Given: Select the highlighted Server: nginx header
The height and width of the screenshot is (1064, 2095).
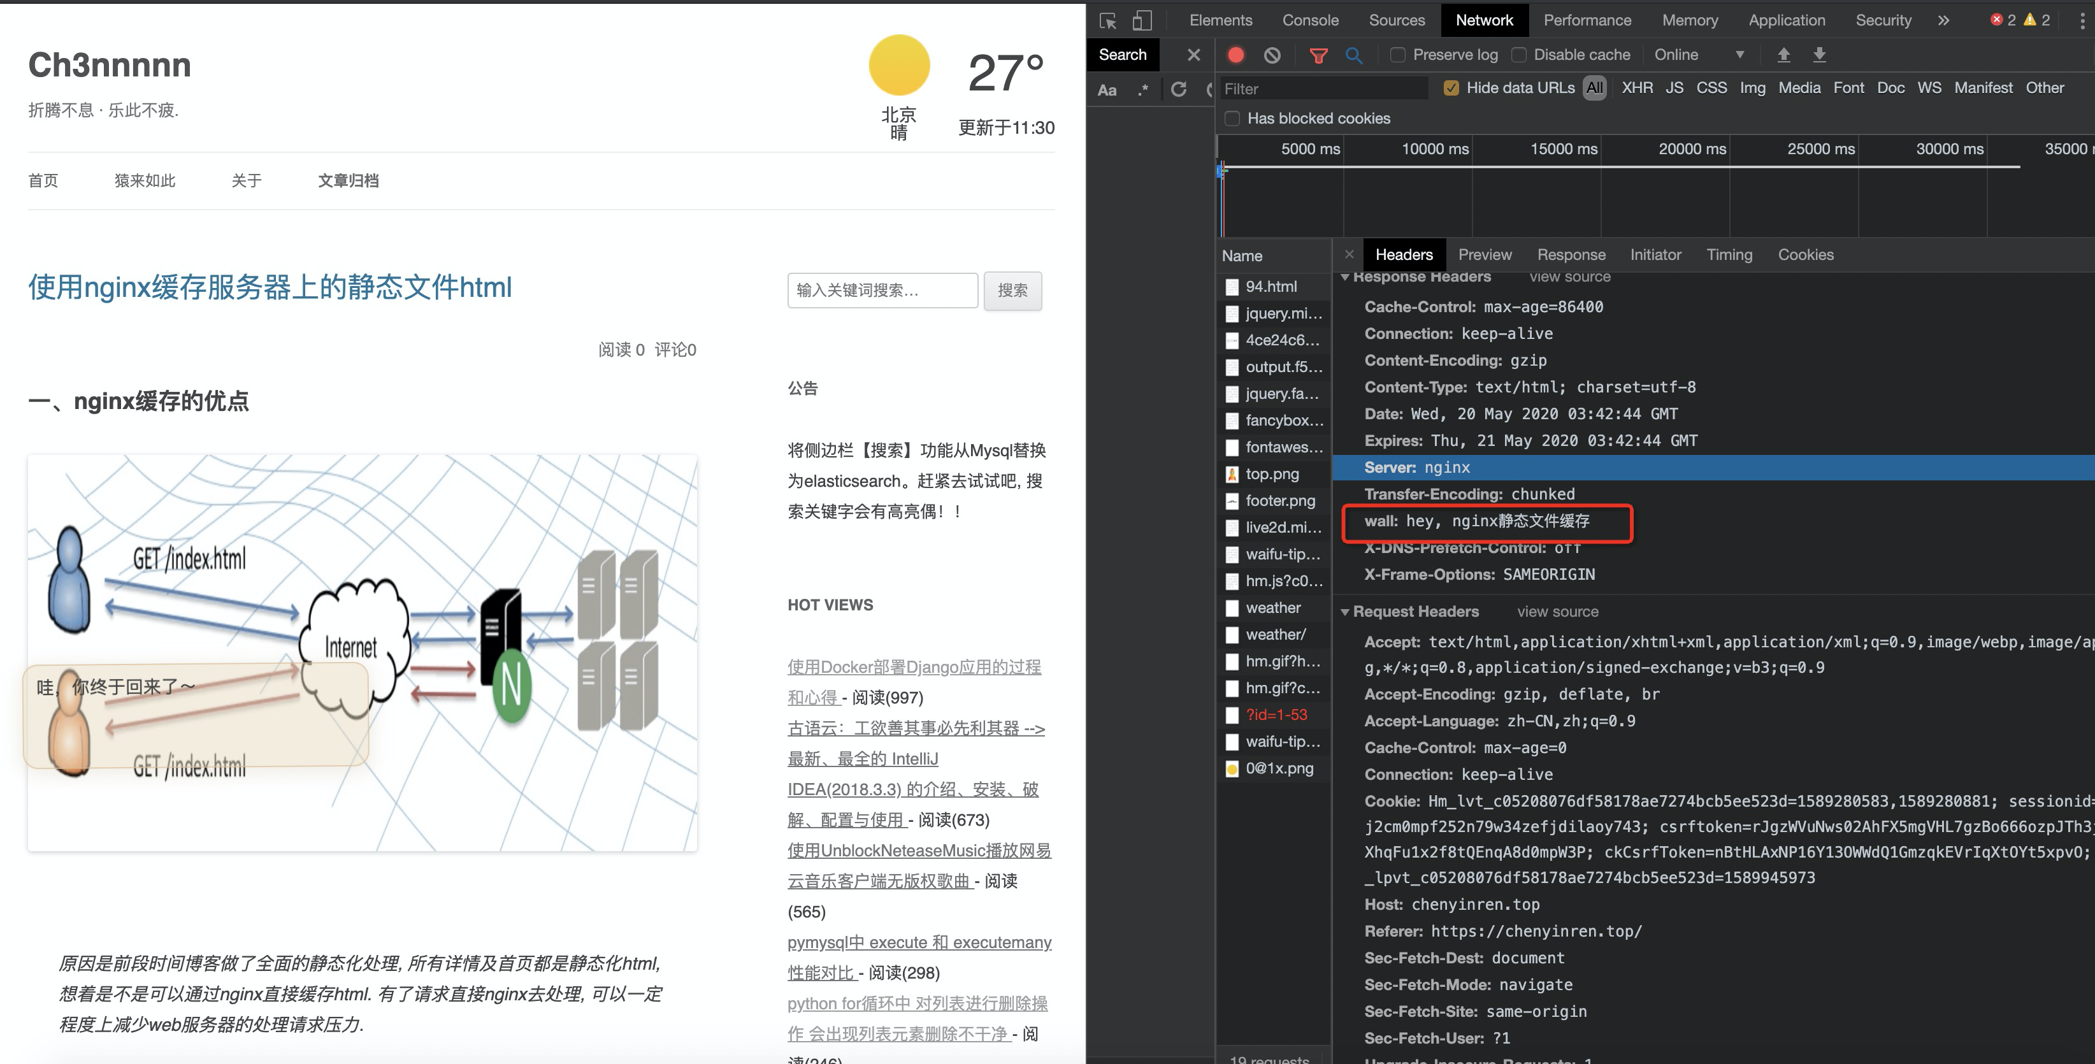Looking at the screenshot, I should tap(1713, 468).
